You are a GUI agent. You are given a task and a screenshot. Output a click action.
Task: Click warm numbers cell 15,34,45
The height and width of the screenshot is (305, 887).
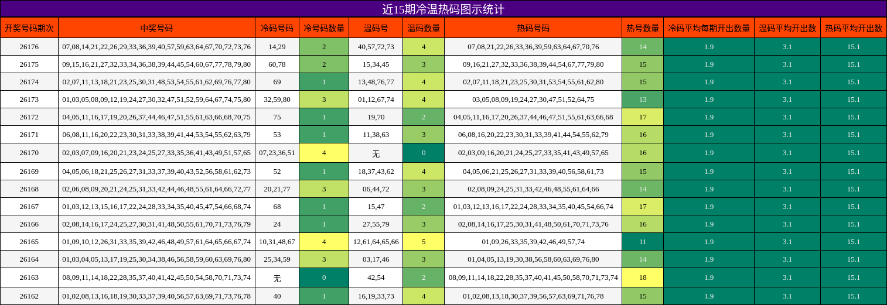376,64
